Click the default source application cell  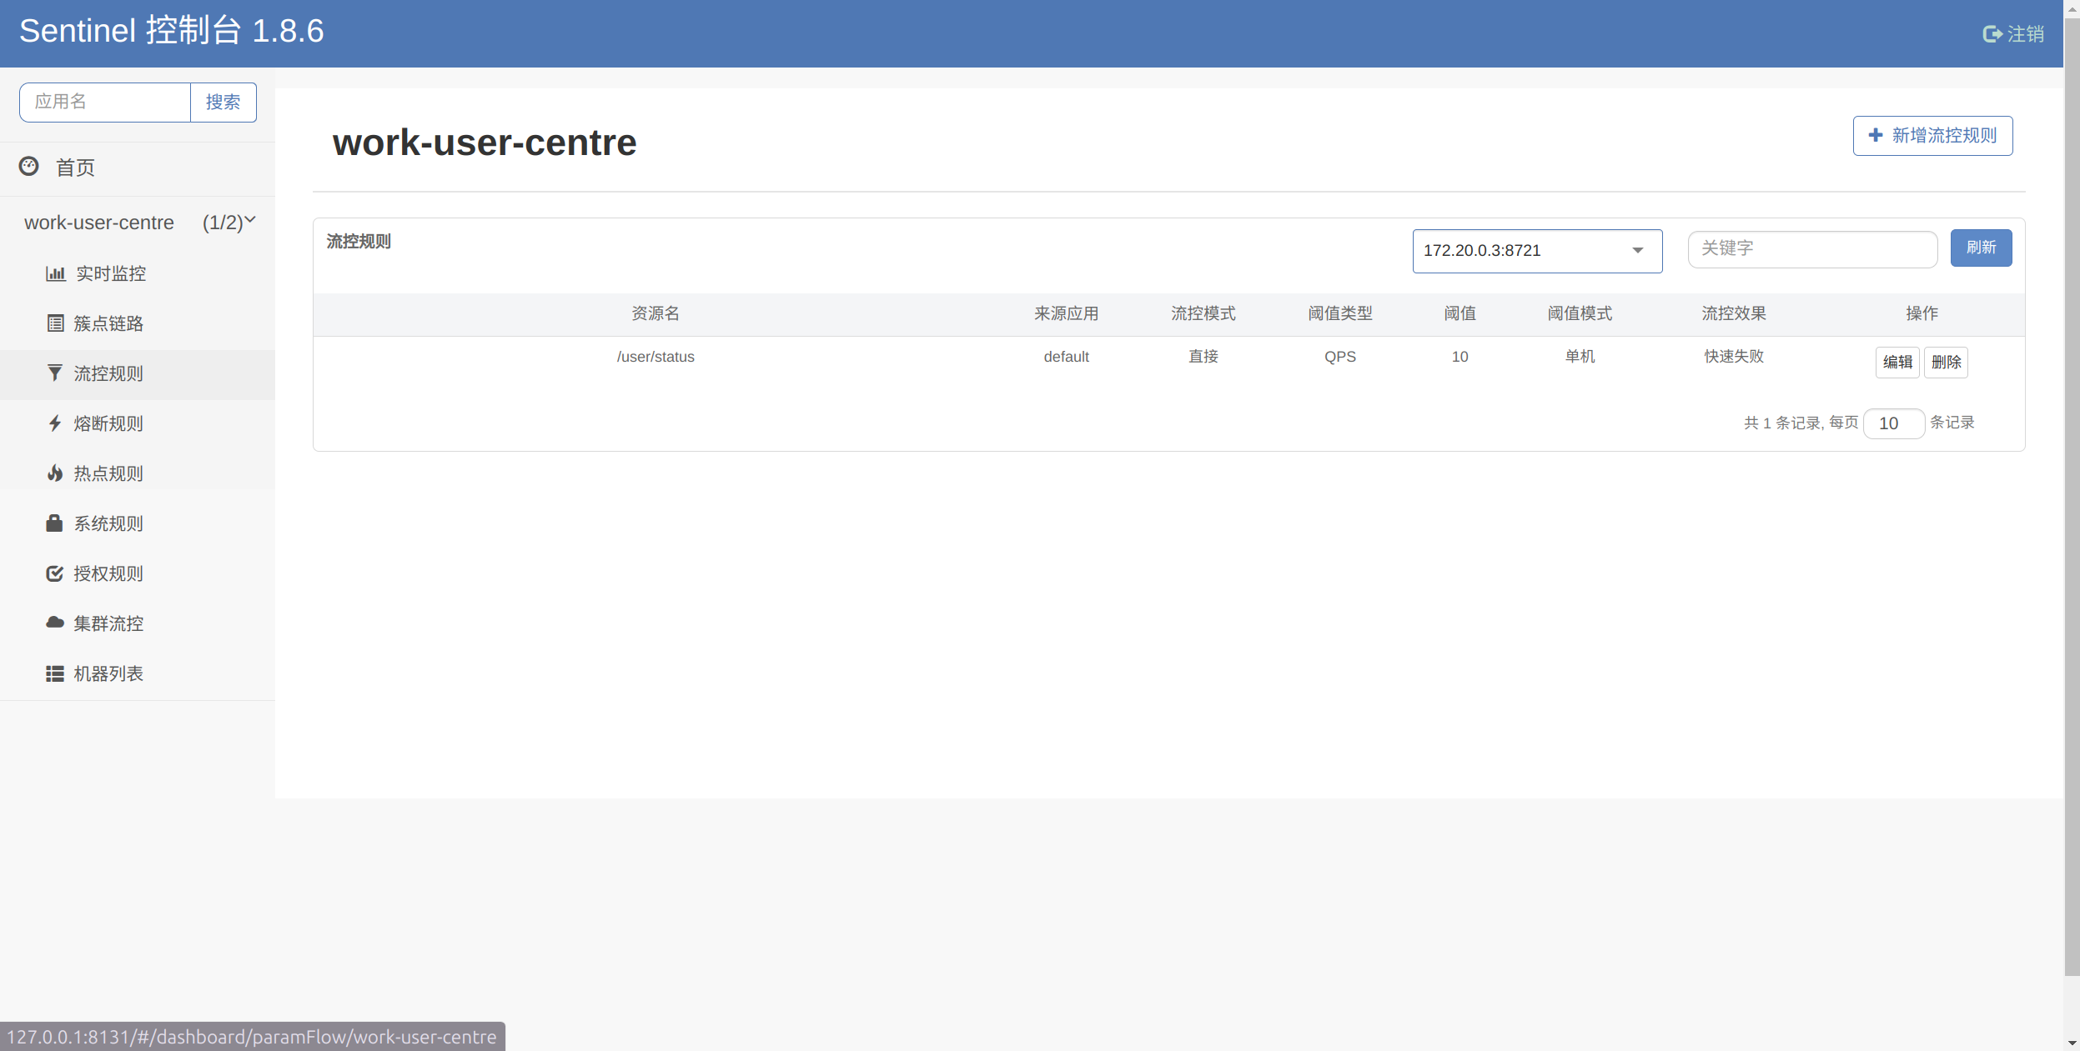point(1066,357)
